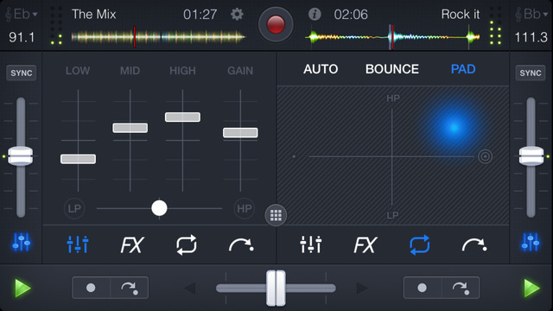
Task: Click The Mix track waveform
Action: [x=158, y=36]
